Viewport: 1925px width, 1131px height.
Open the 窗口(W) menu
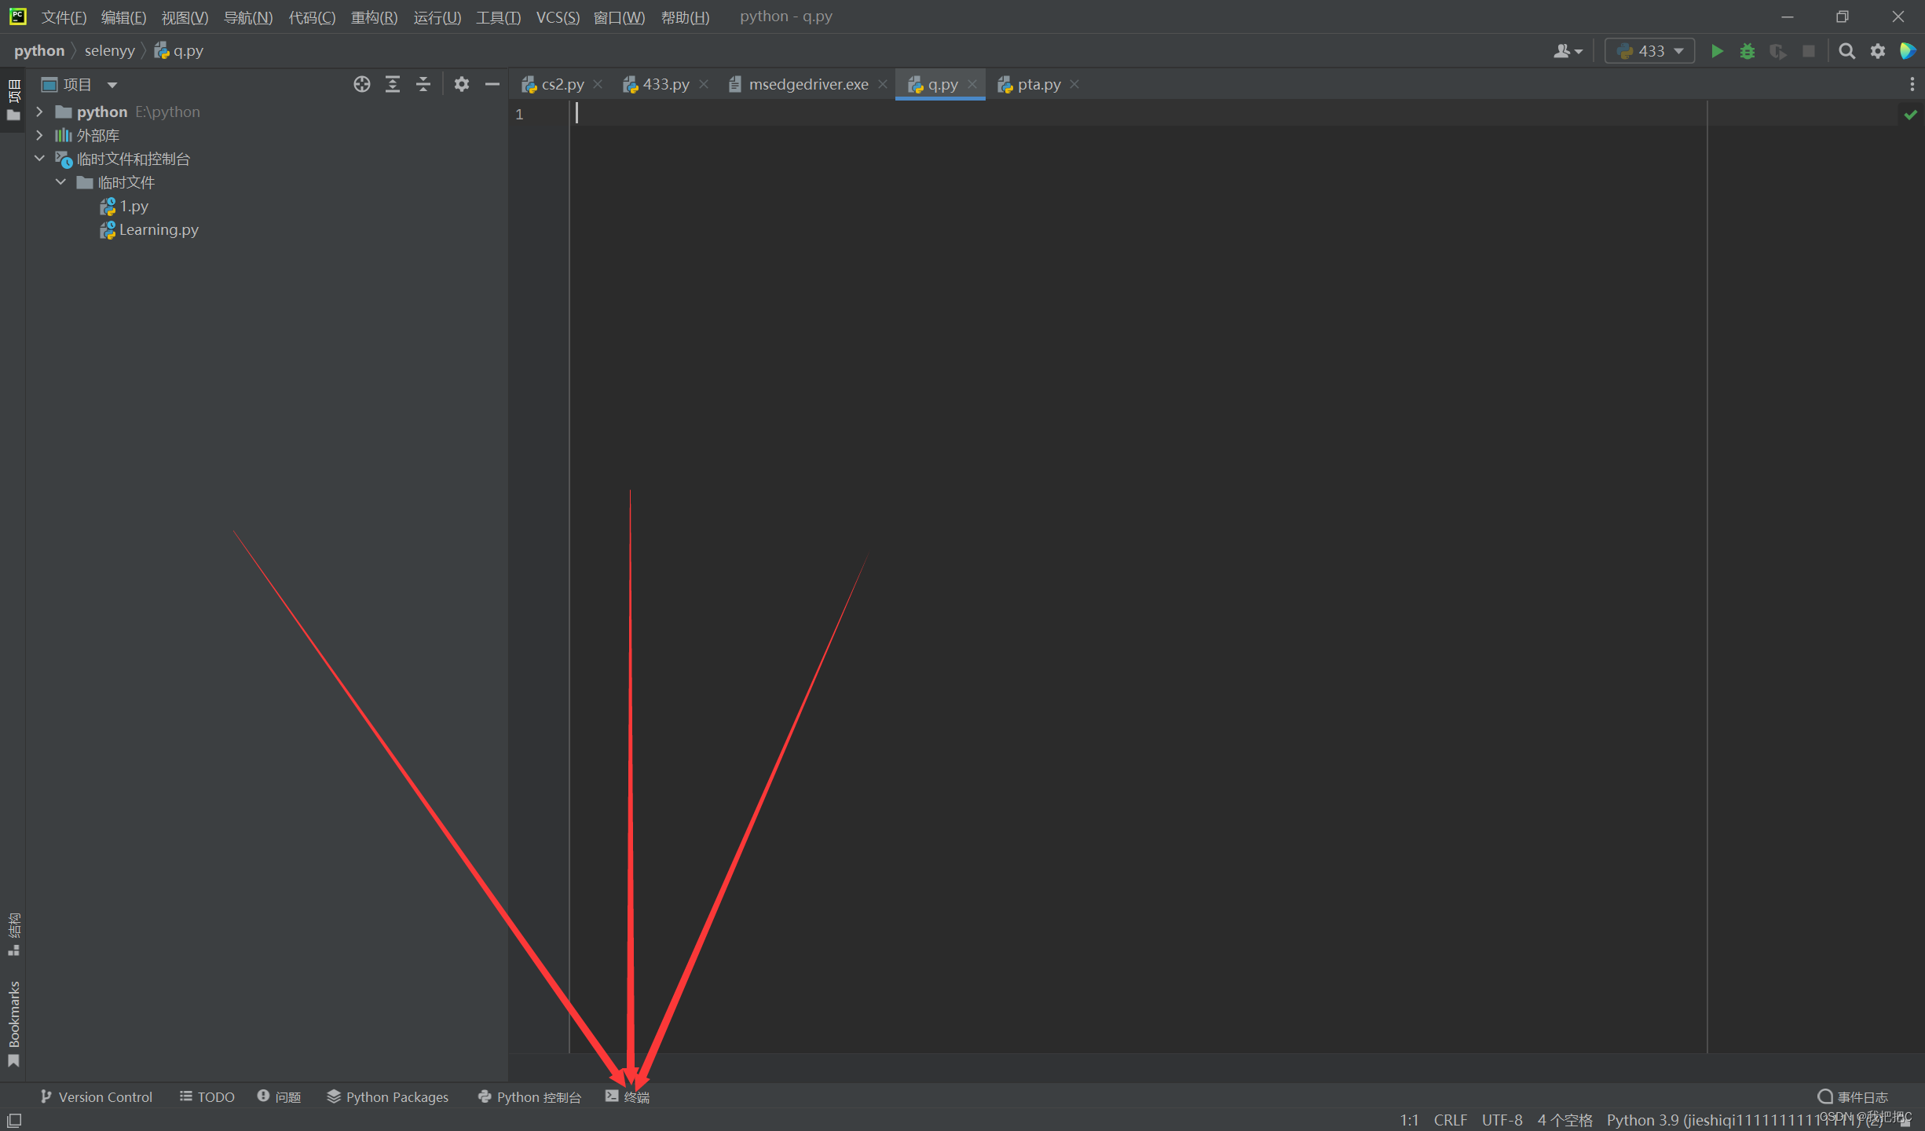(x=619, y=17)
